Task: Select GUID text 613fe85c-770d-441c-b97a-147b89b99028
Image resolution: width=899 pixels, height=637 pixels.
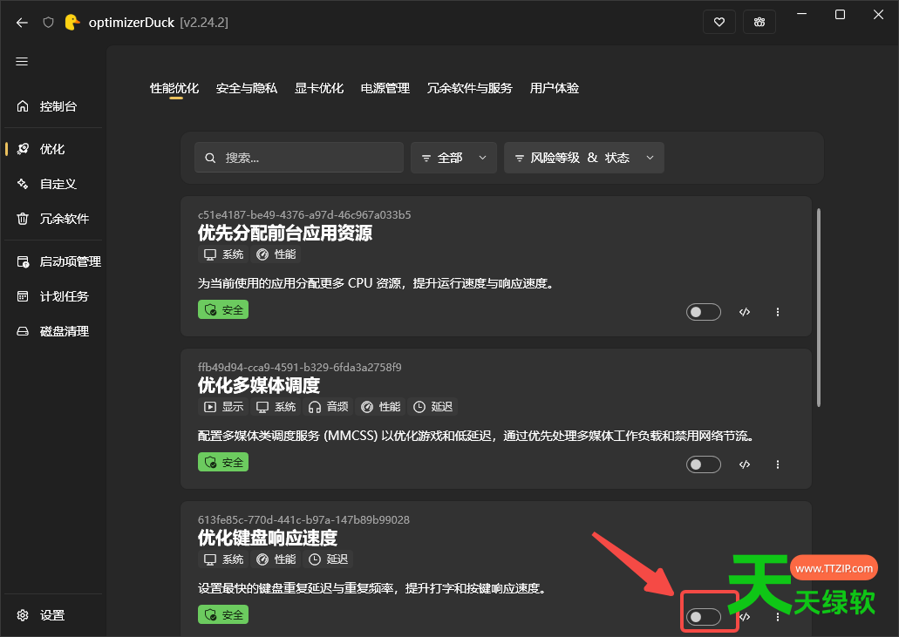Action: coord(303,519)
